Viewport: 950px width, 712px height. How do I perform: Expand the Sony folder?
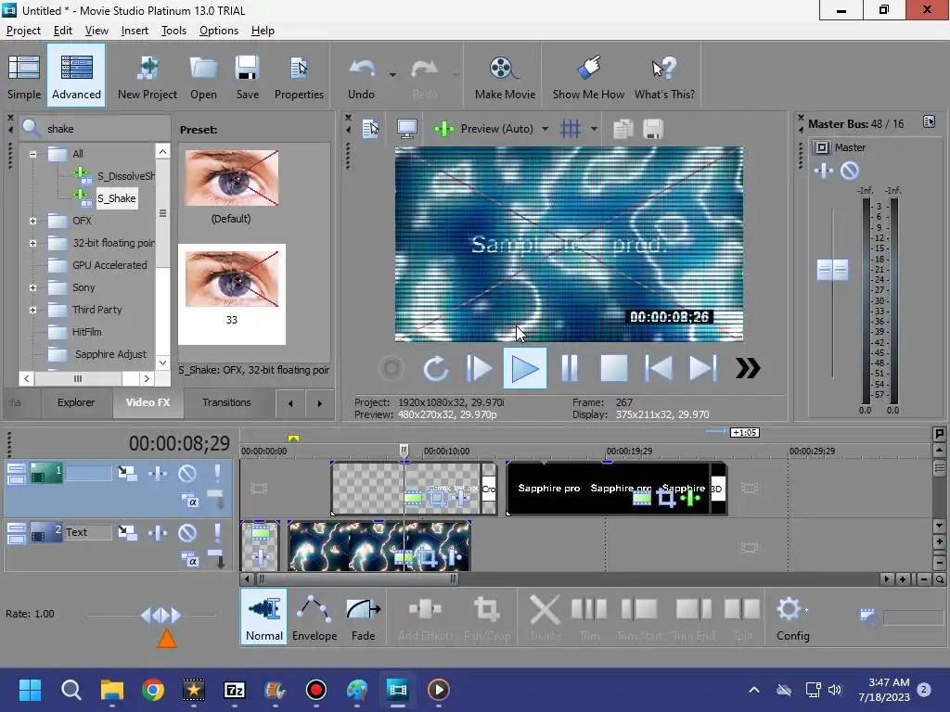(x=32, y=287)
